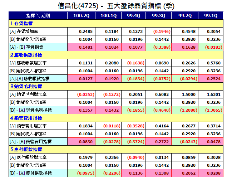Click the pink cell showing 0.1136
232x185 pixels.
133,173
